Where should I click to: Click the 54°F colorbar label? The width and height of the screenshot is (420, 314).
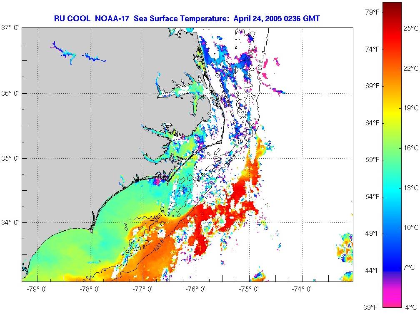pos(372,197)
